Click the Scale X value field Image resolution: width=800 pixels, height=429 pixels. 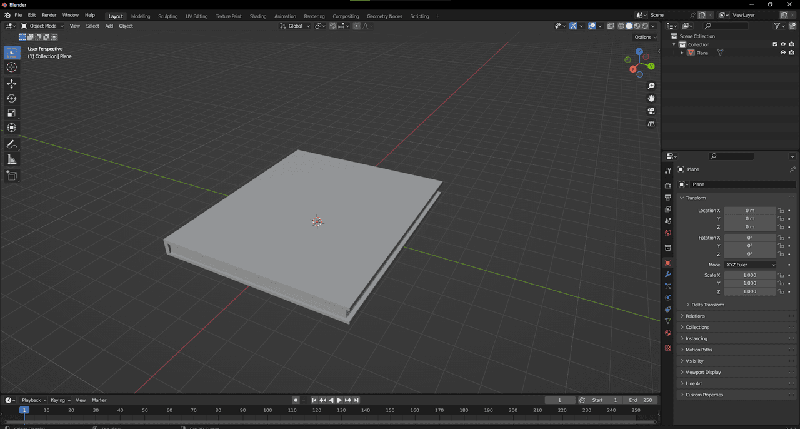point(749,275)
